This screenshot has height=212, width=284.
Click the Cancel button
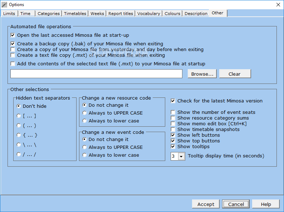pyautogui.click(x=236, y=204)
